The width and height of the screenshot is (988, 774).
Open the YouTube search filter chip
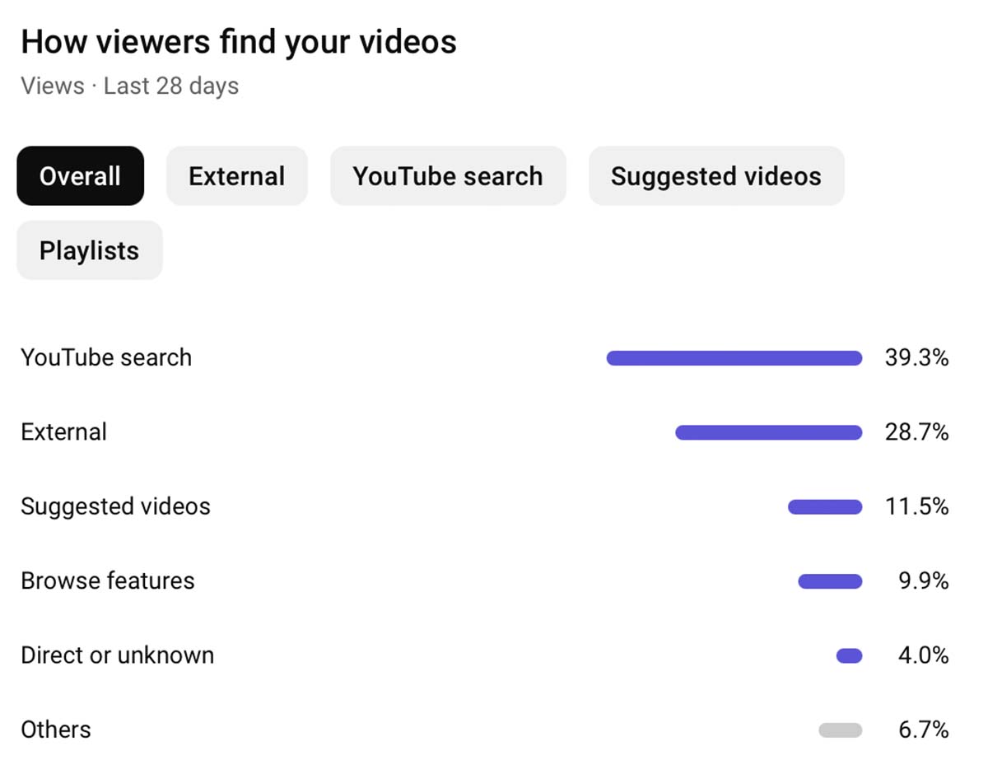448,176
